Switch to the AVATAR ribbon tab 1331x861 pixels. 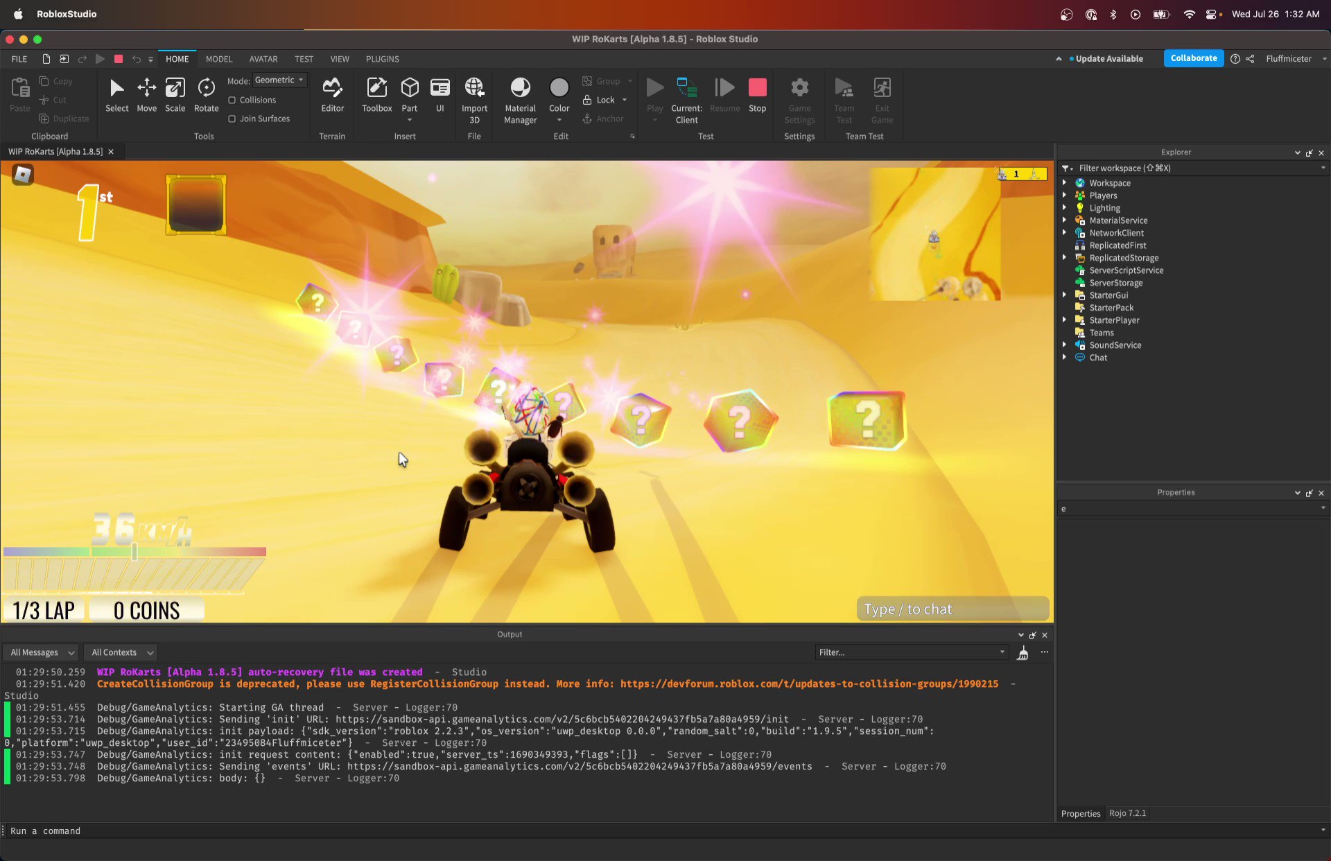[x=263, y=59]
